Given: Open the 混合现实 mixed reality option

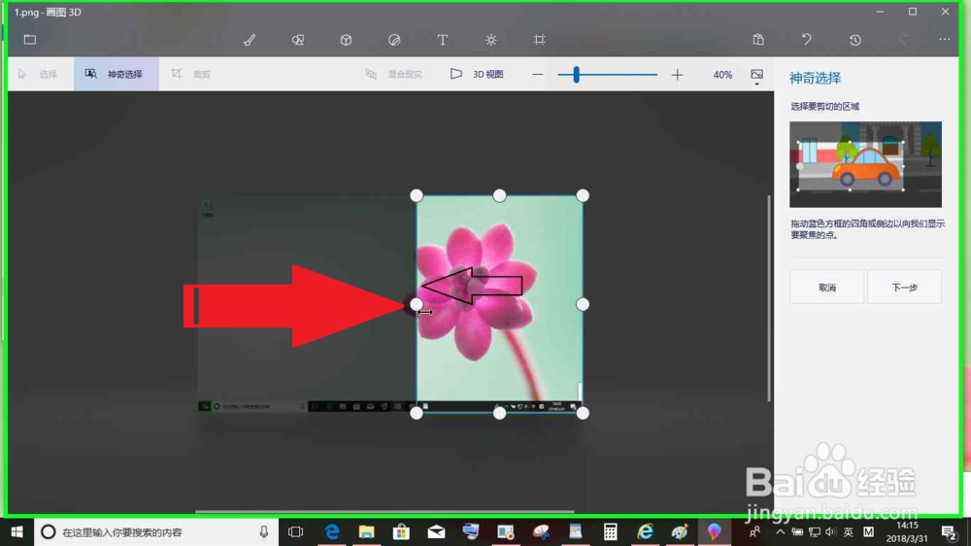Looking at the screenshot, I should [x=394, y=75].
